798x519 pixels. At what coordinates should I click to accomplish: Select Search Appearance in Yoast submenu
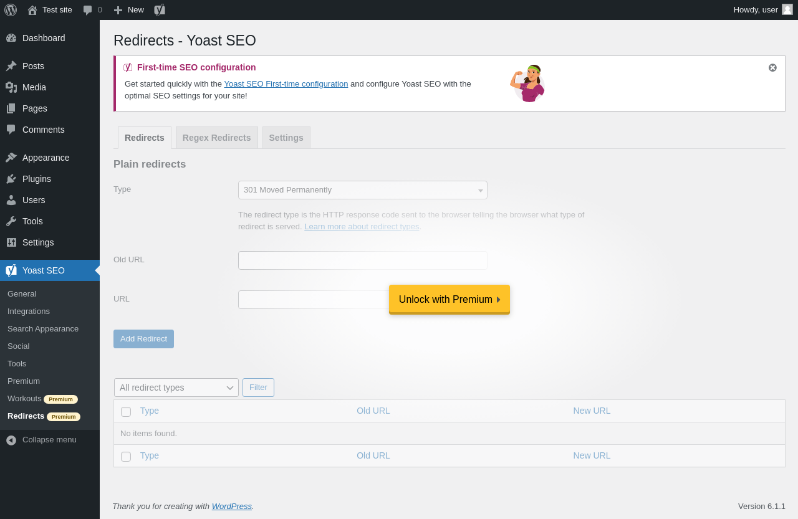[43, 329]
